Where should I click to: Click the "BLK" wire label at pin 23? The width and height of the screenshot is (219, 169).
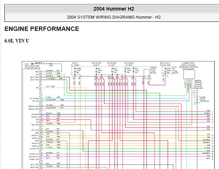pyautogui.click(x=48, y=129)
